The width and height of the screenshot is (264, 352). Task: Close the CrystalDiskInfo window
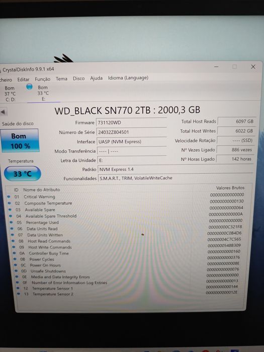click(253, 67)
